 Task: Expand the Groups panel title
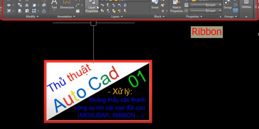231,16
